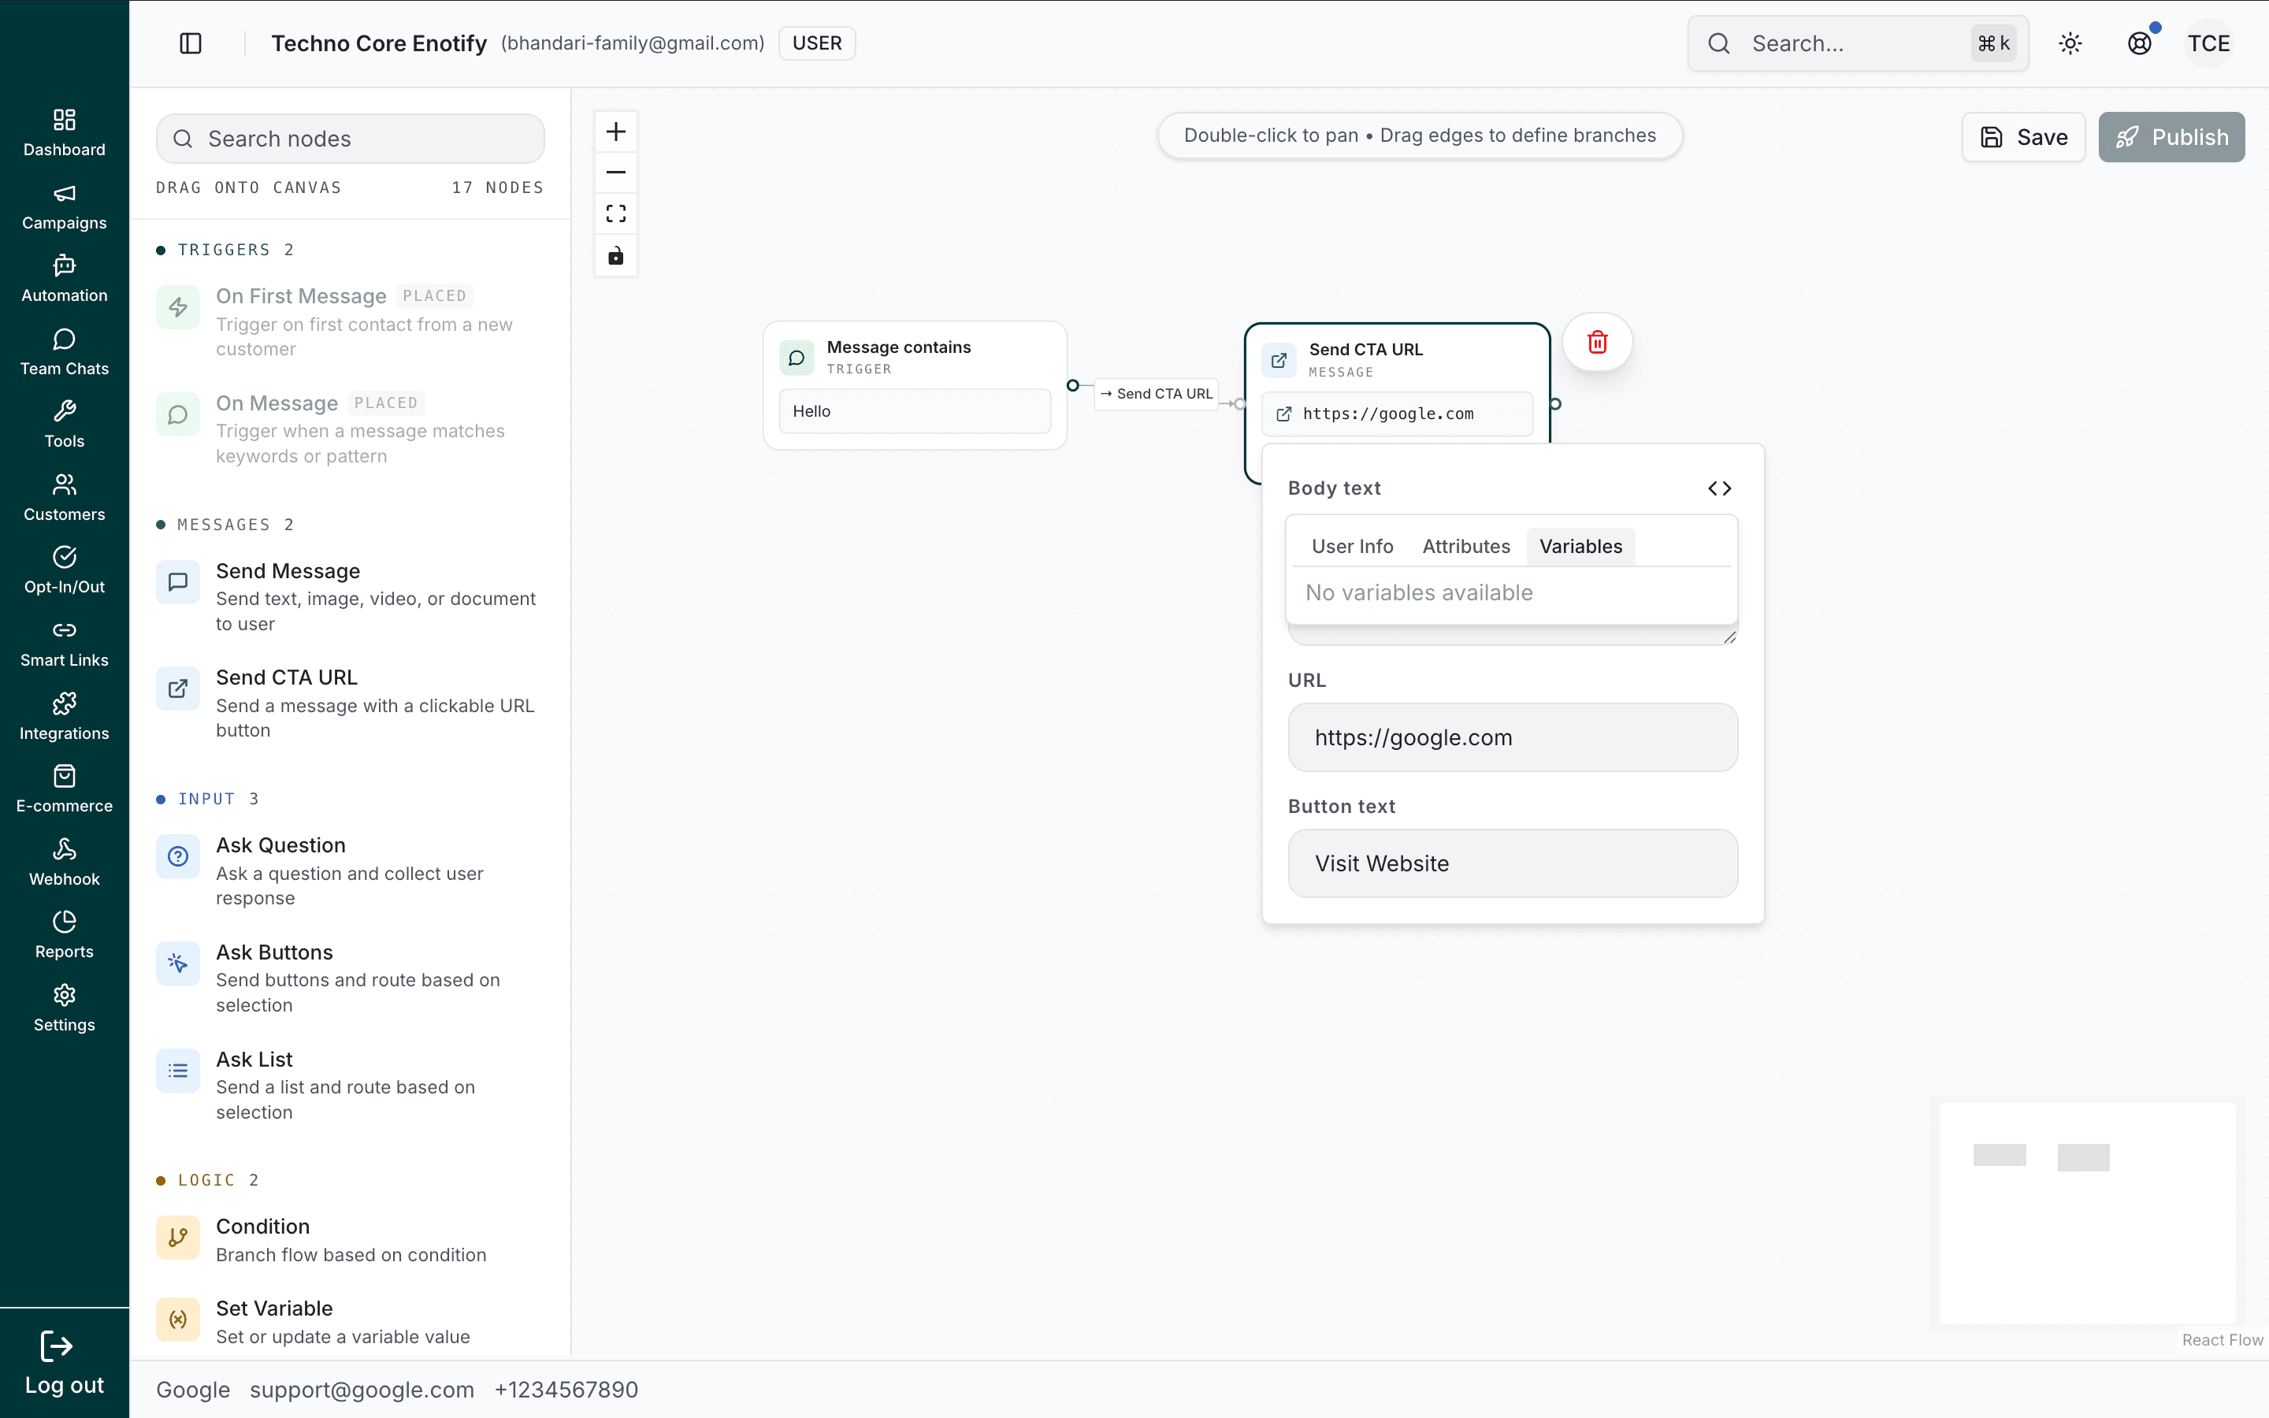Select the Set Variable node item
This screenshot has height=1418, width=2269.
pos(350,1321)
